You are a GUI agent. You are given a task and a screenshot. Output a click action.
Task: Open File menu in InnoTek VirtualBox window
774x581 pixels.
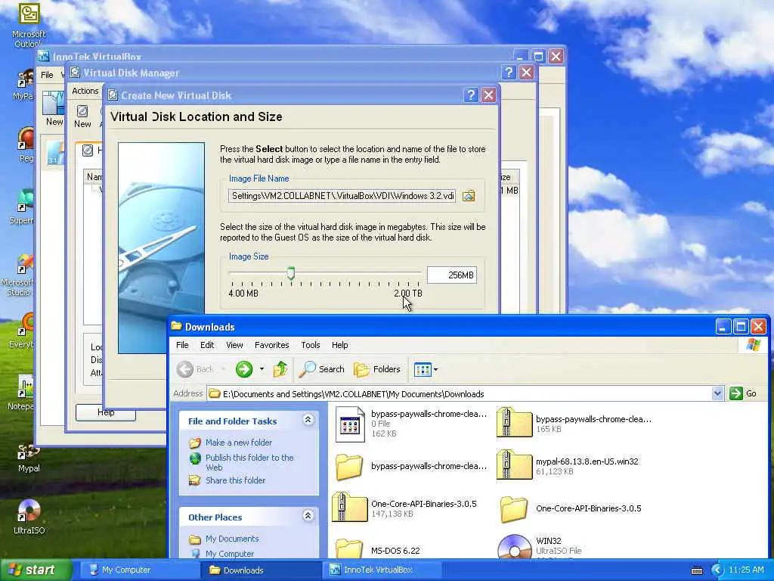47,75
